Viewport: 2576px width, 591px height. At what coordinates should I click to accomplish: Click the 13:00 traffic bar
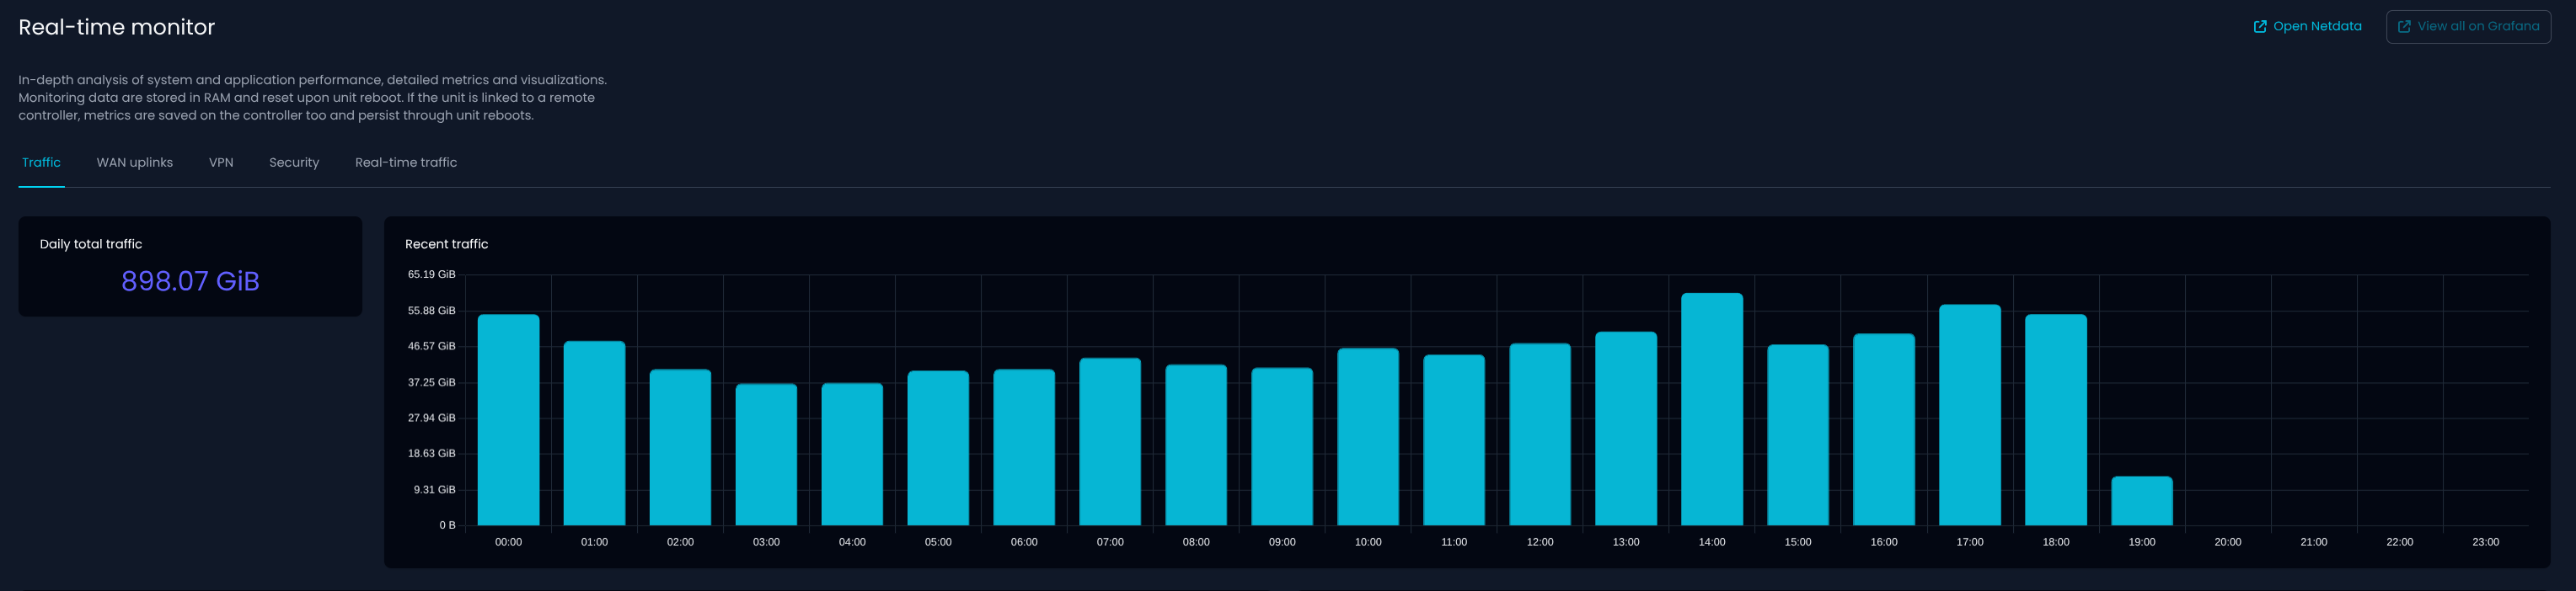(x=1625, y=429)
